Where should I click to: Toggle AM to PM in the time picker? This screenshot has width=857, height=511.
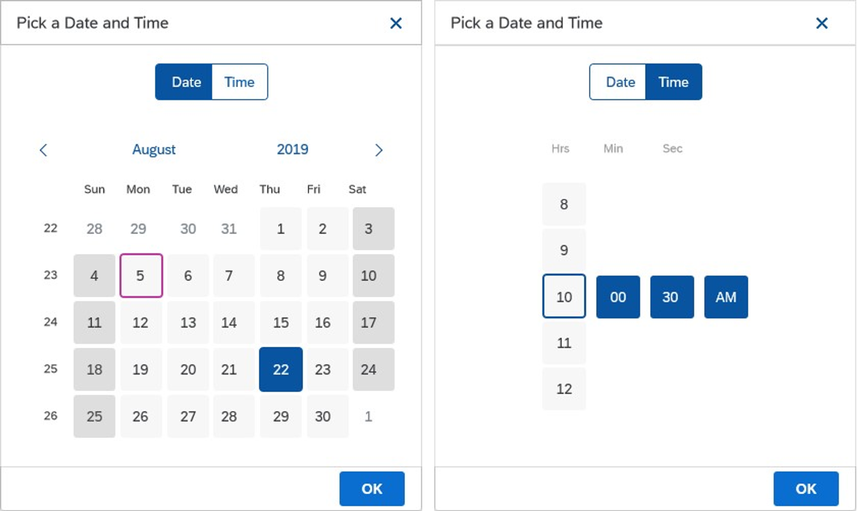click(x=726, y=297)
